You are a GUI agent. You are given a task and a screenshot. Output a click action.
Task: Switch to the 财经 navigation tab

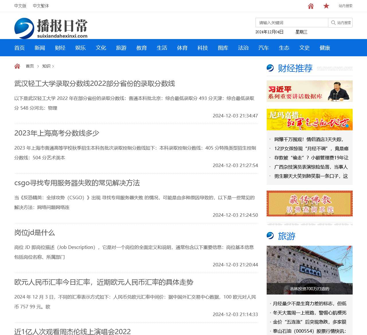60,48
